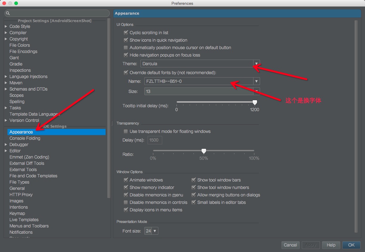Viewport: 365px width, 252px height.
Task: Toggle Small labels in editor tabs
Action: [x=194, y=202]
